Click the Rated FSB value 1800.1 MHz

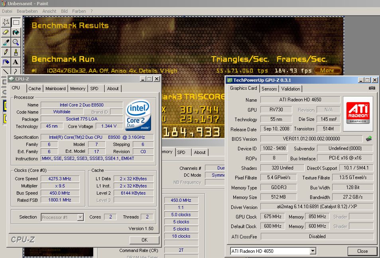(60, 200)
